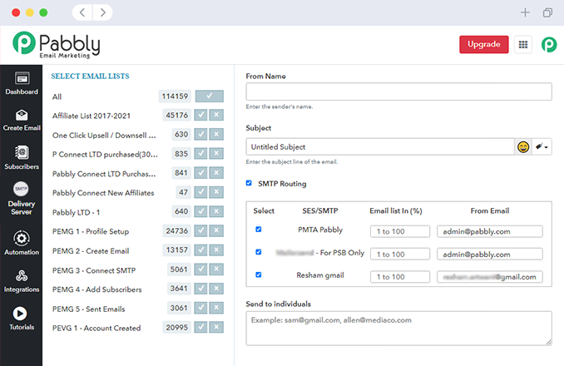Uncheck Resham gmail SMTP row
The image size is (564, 366).
coord(258,274)
